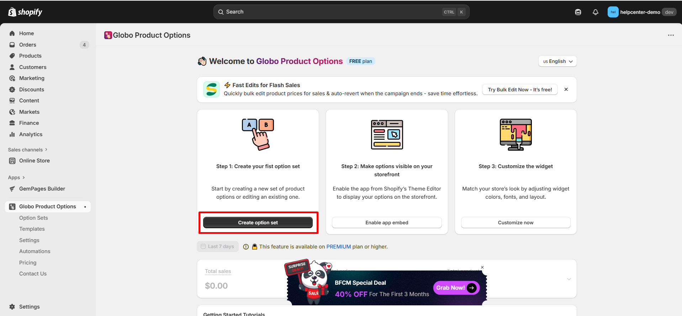682x316 pixels.
Task: Close the BFCM Special Deal popup
Action: coord(482,267)
